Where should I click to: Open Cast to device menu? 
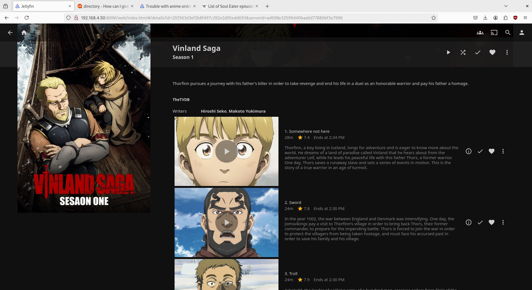[x=494, y=33]
